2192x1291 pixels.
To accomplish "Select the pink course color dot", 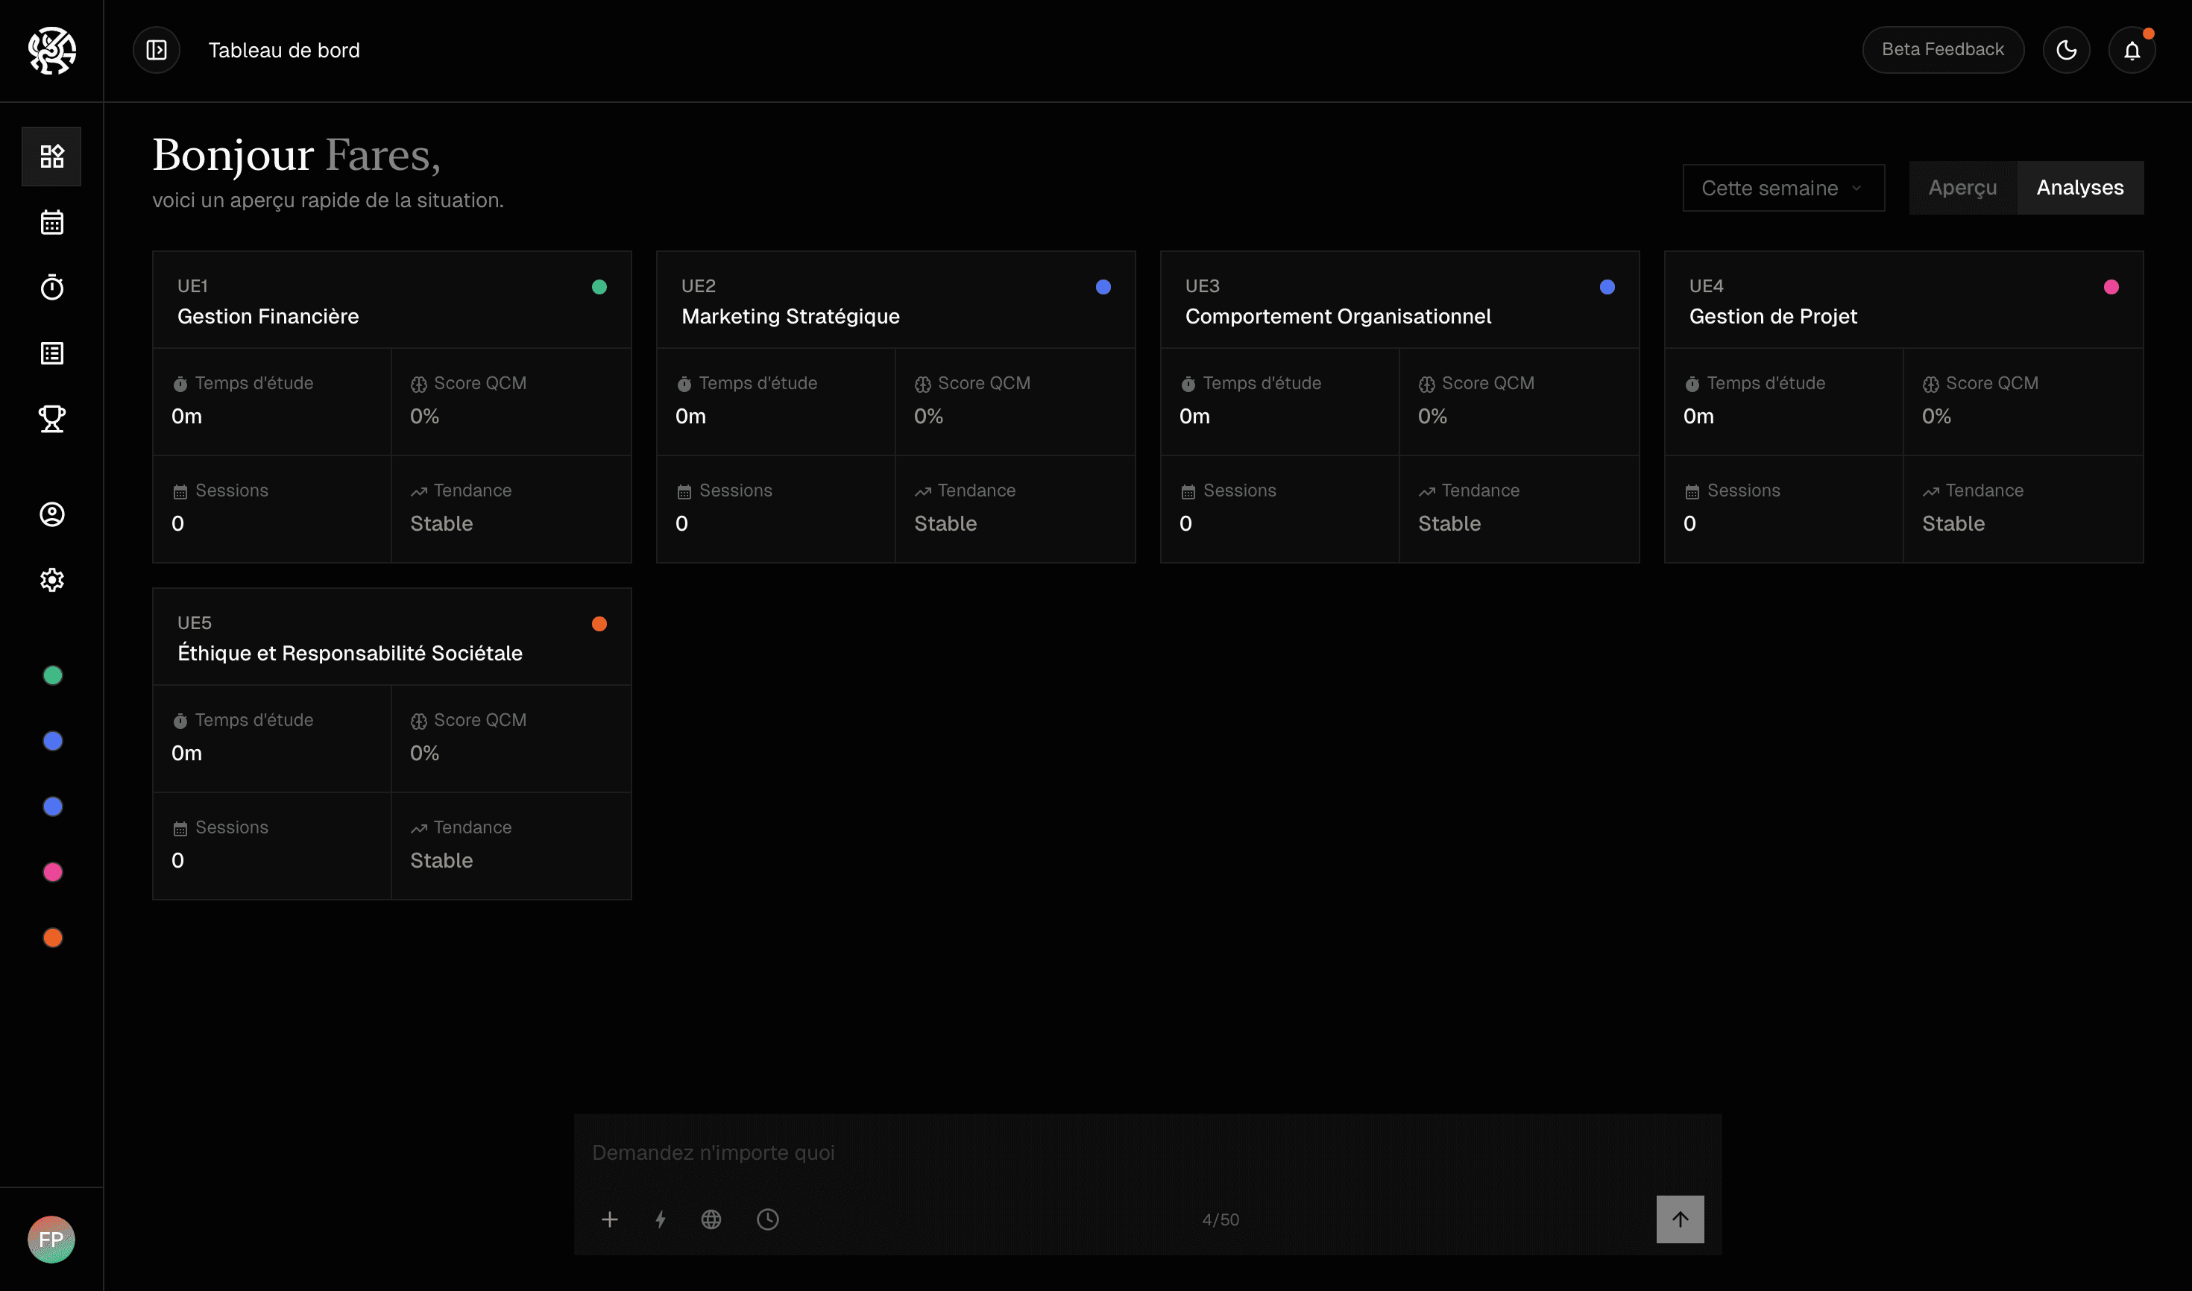I will 52,871.
